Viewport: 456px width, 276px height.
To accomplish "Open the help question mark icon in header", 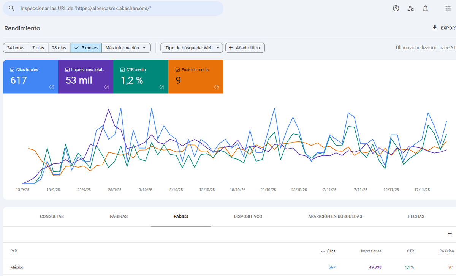I will [396, 8].
